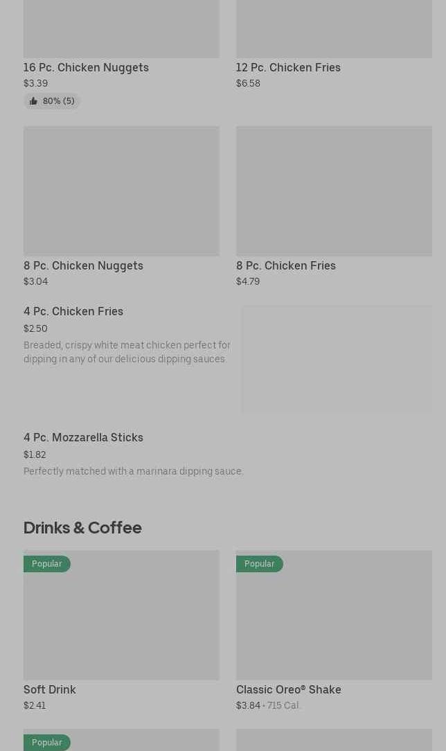Click the $4.79 price under 8 Pc. Chicken Fries
This screenshot has width=446, height=751.
(x=248, y=281)
